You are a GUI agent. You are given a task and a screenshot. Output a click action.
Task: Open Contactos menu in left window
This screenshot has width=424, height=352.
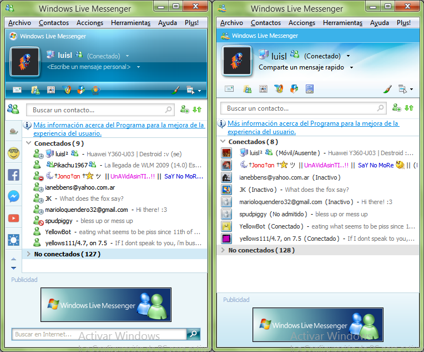pos(54,23)
